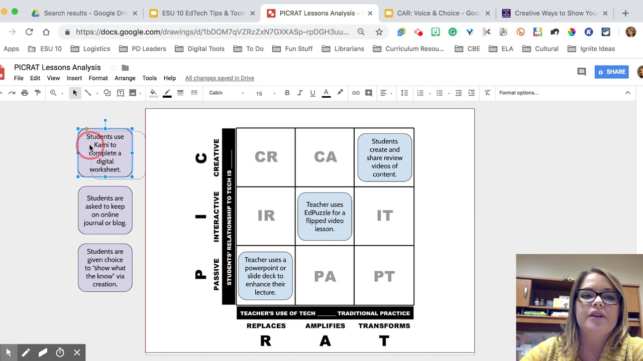The width and height of the screenshot is (643, 361).
Task: Click the browser reload button
Action: [29, 32]
